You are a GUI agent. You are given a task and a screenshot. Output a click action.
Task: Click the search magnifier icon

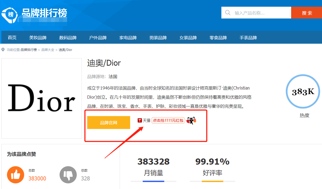pyautogui.click(x=228, y=13)
